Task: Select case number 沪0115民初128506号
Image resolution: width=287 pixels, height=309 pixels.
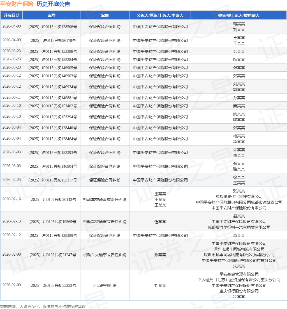Action: (x=52, y=27)
